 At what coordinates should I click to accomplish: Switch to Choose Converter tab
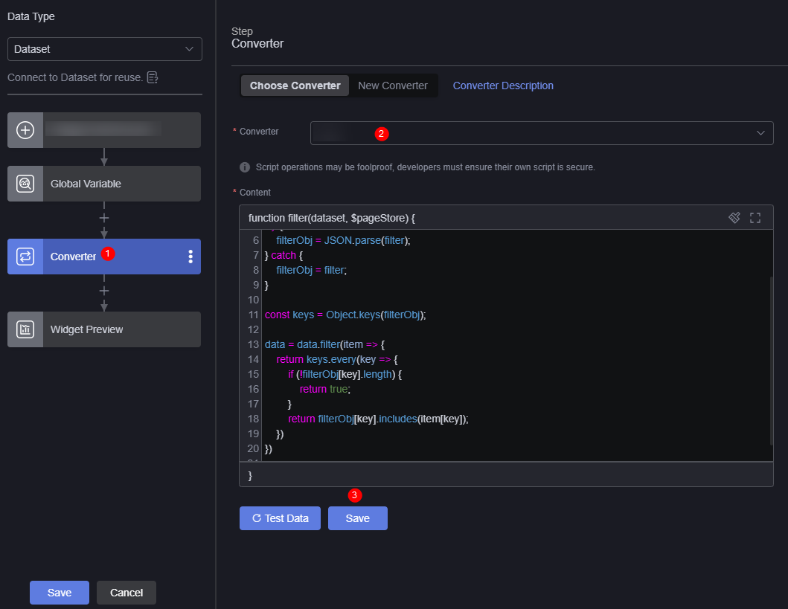(295, 86)
